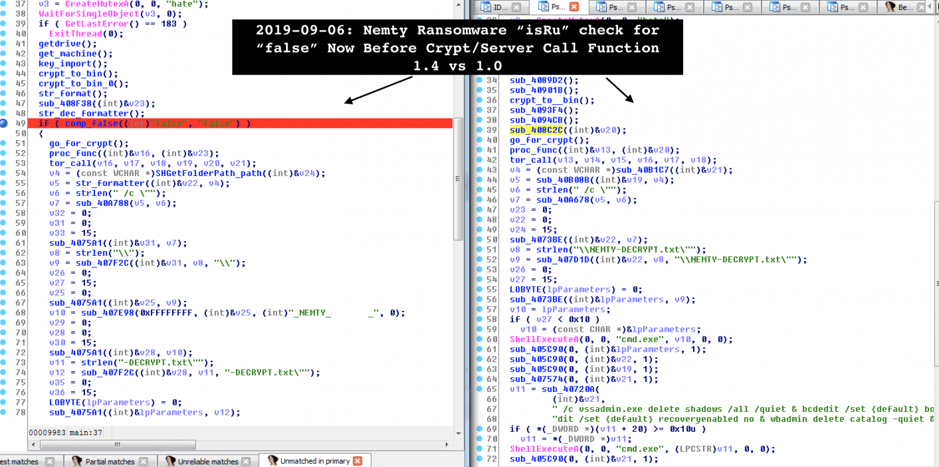
Task: Close the Unmatched in primary tab
Action: click(x=358, y=461)
